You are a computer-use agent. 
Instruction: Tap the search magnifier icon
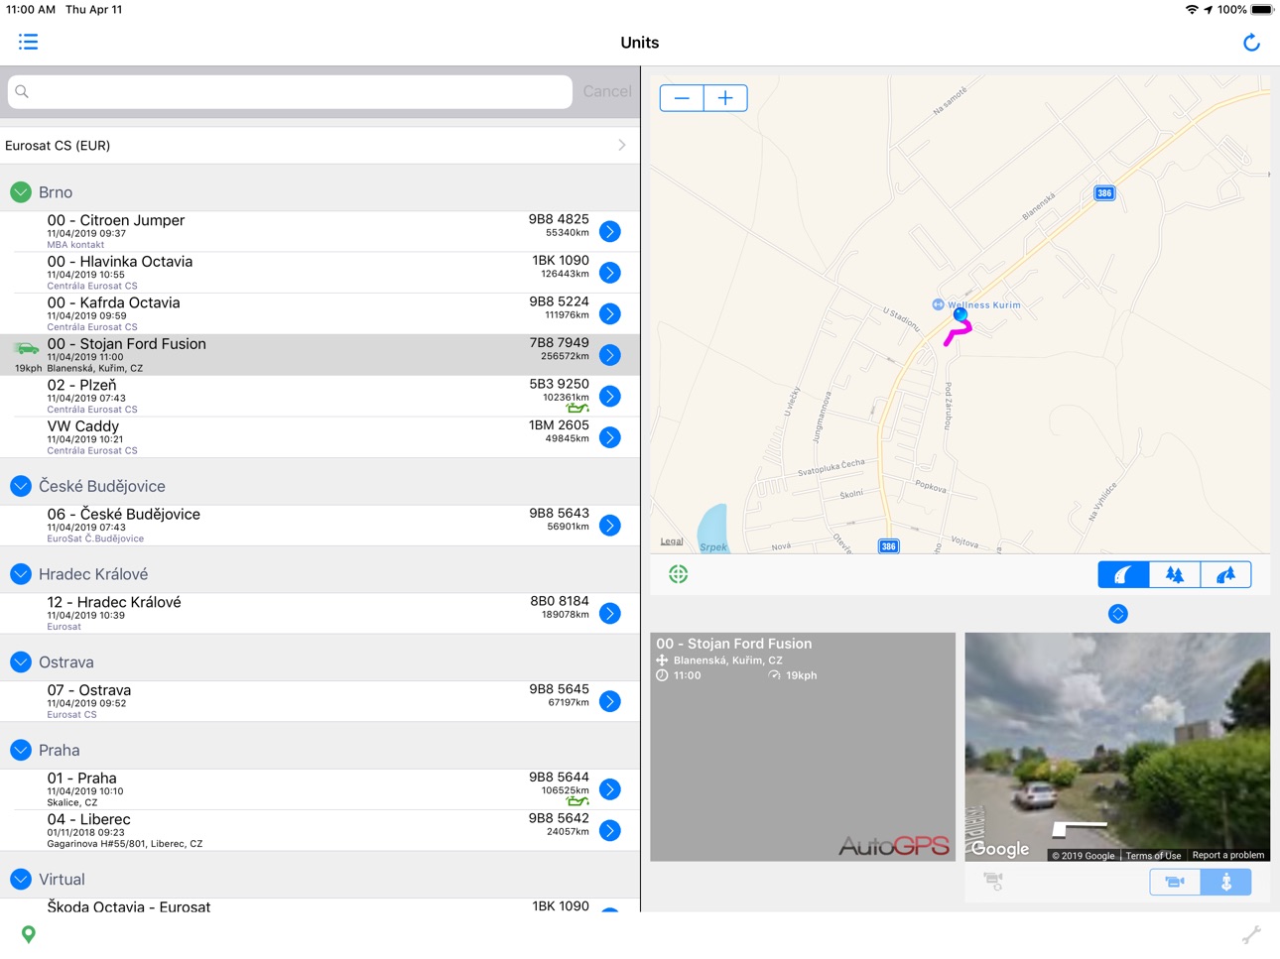[22, 91]
